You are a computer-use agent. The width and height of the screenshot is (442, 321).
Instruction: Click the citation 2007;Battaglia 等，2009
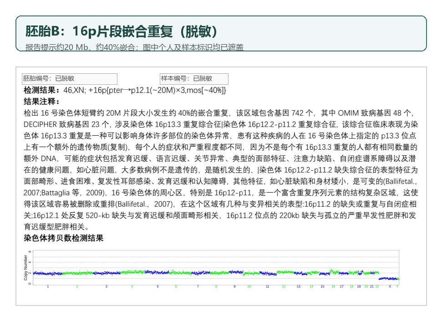click(64, 193)
